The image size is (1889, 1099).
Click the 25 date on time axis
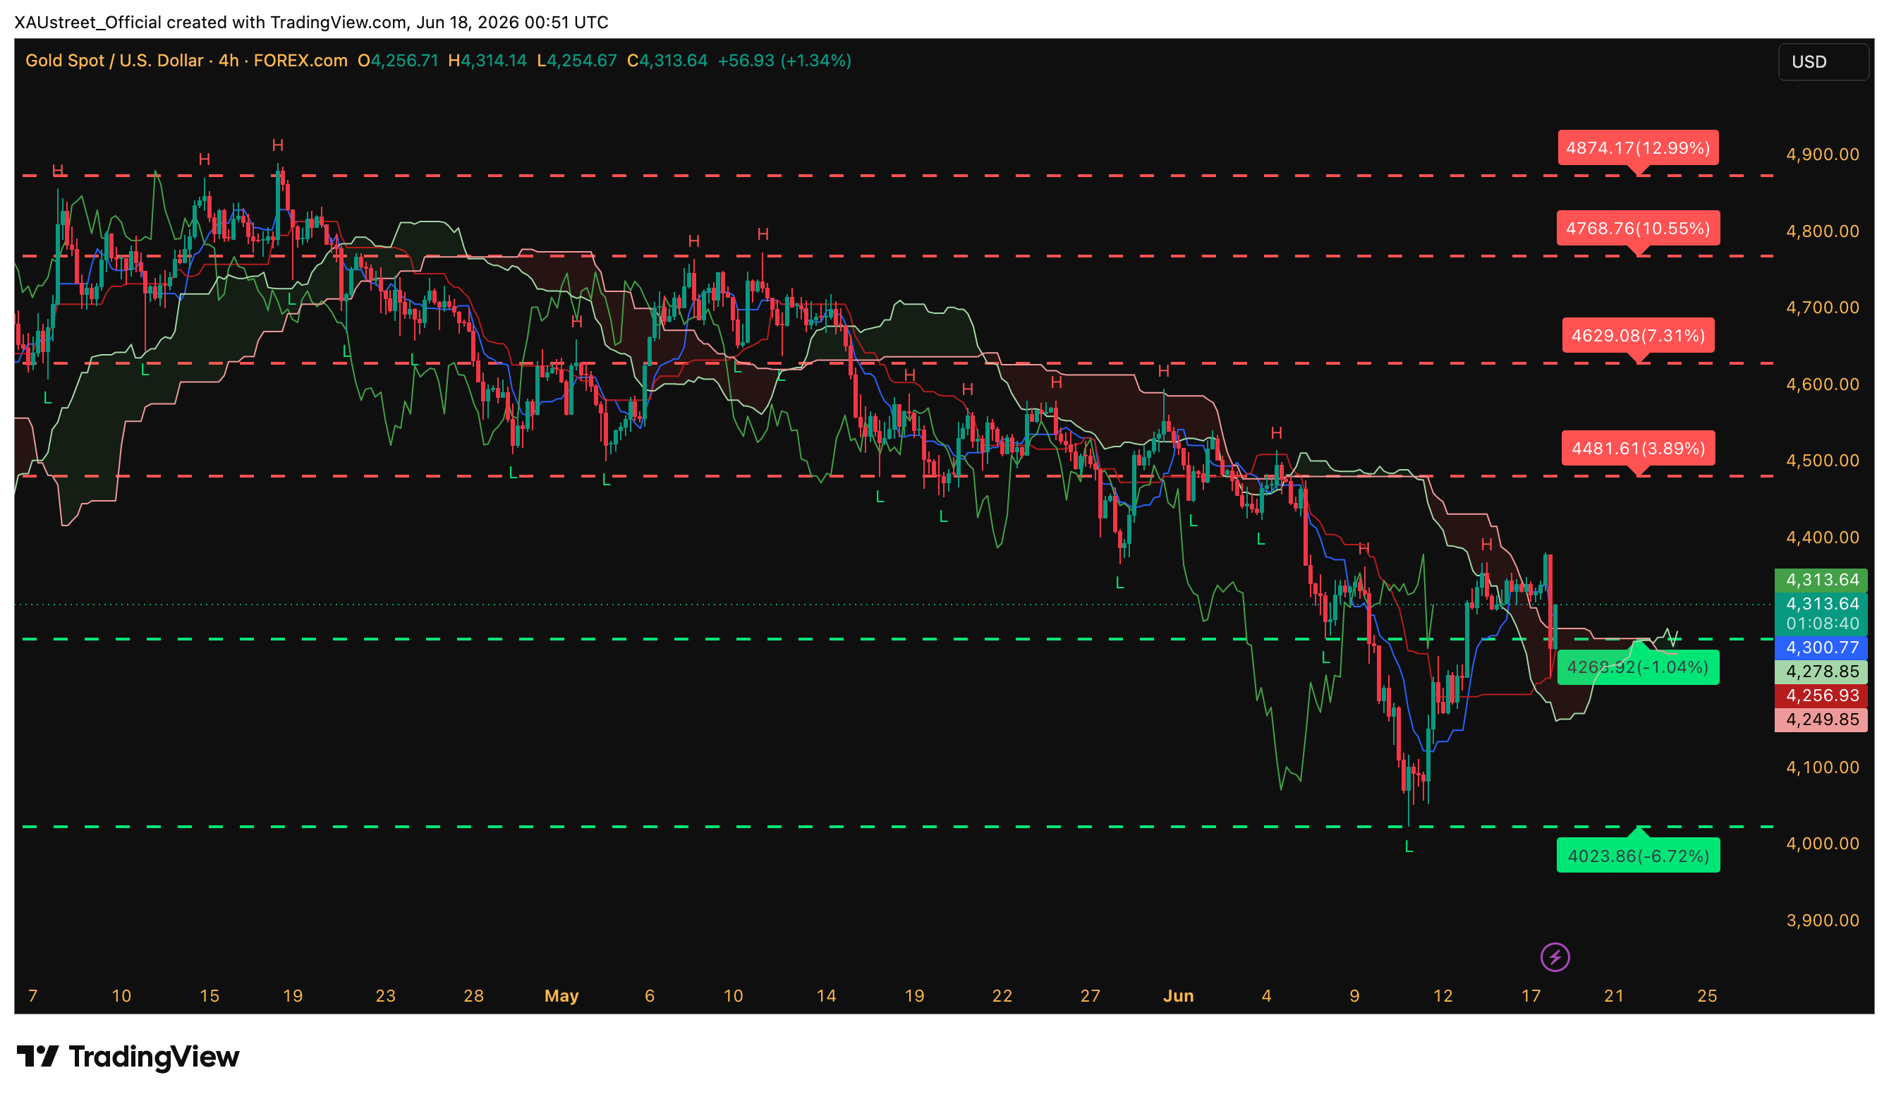(x=1707, y=995)
